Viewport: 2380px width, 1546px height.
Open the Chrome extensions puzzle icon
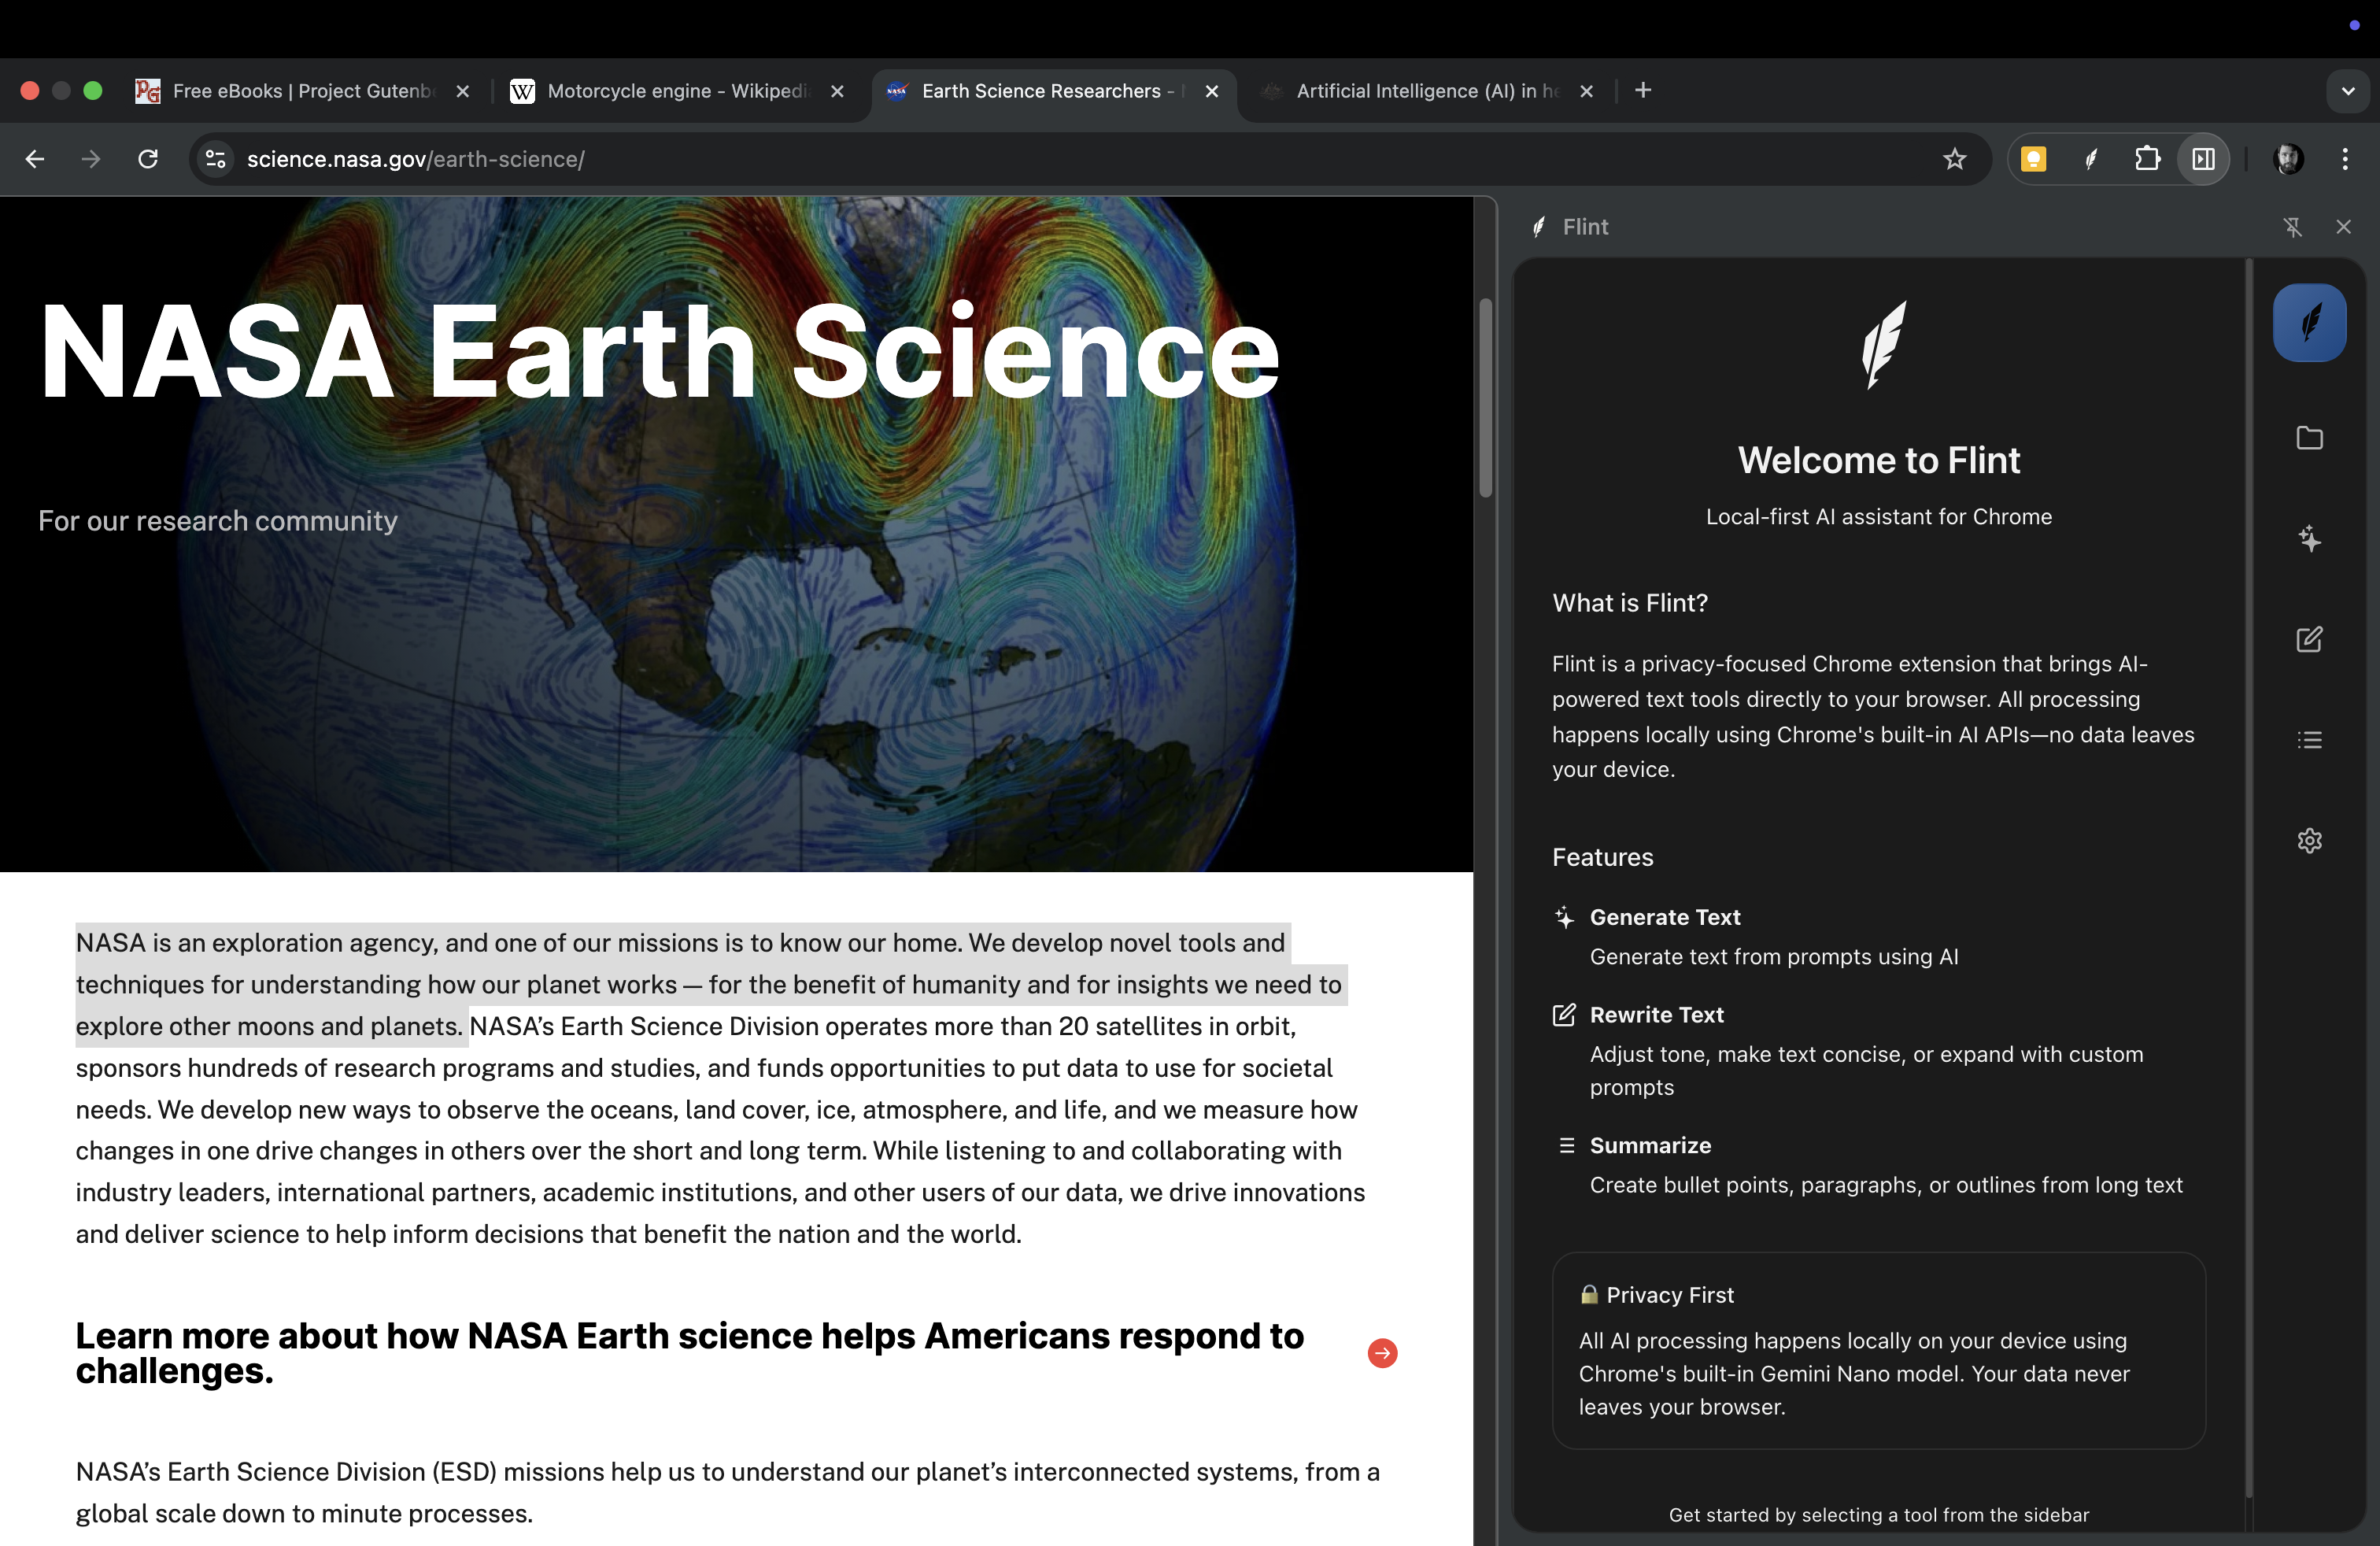2147,159
